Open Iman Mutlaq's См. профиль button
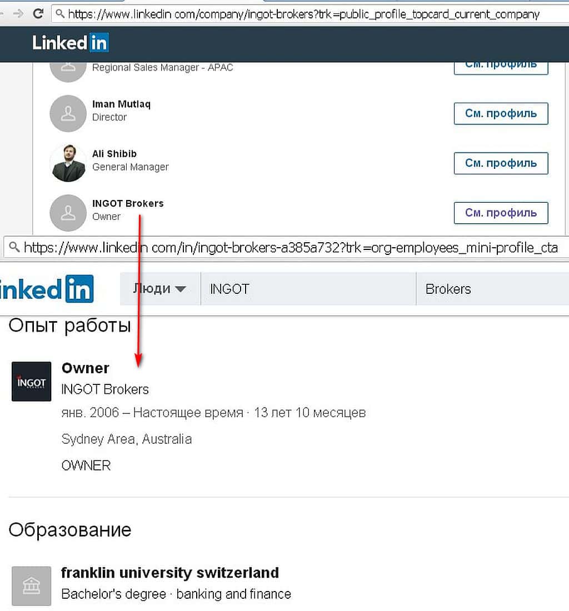Viewport: 569px width, 611px height. coord(501,113)
